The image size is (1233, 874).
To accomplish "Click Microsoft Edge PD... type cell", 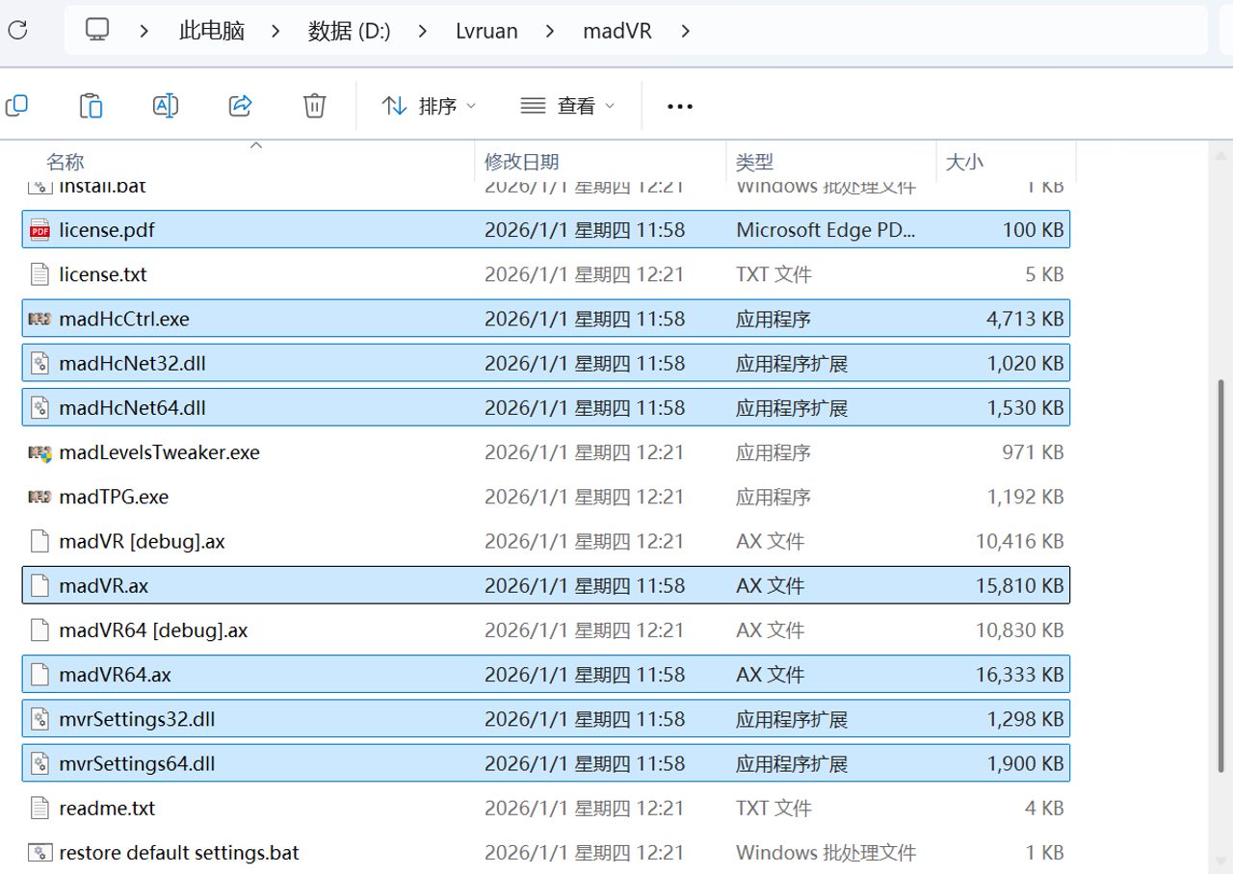I will pos(826,230).
